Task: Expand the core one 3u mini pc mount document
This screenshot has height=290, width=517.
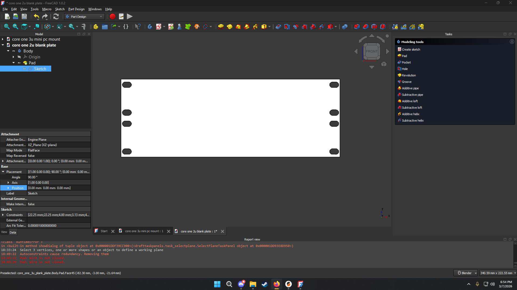Action: click(3, 39)
